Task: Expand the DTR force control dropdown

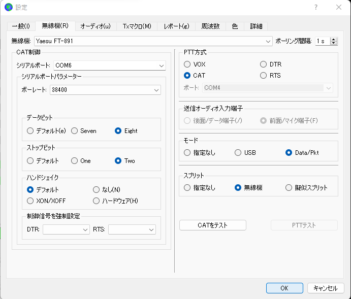Action: point(66,229)
